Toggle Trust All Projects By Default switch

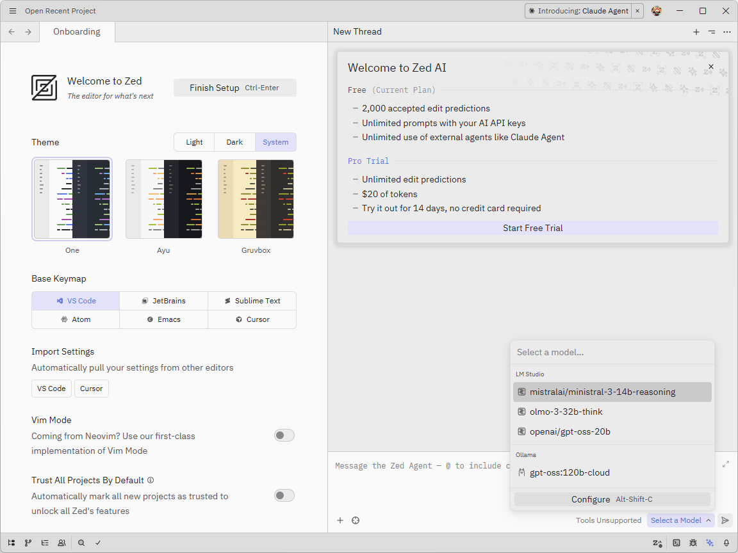tap(284, 495)
